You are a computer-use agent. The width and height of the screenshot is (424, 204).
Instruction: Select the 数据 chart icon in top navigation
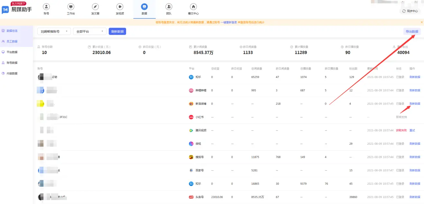[144, 6]
